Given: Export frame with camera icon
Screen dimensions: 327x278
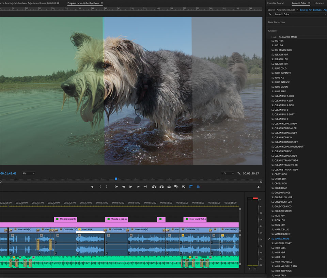Looking at the screenshot, I should click(x=169, y=187).
